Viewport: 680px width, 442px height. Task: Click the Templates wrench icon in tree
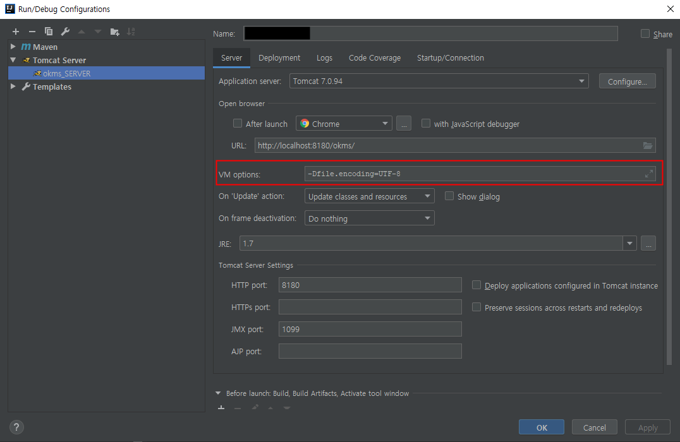26,87
